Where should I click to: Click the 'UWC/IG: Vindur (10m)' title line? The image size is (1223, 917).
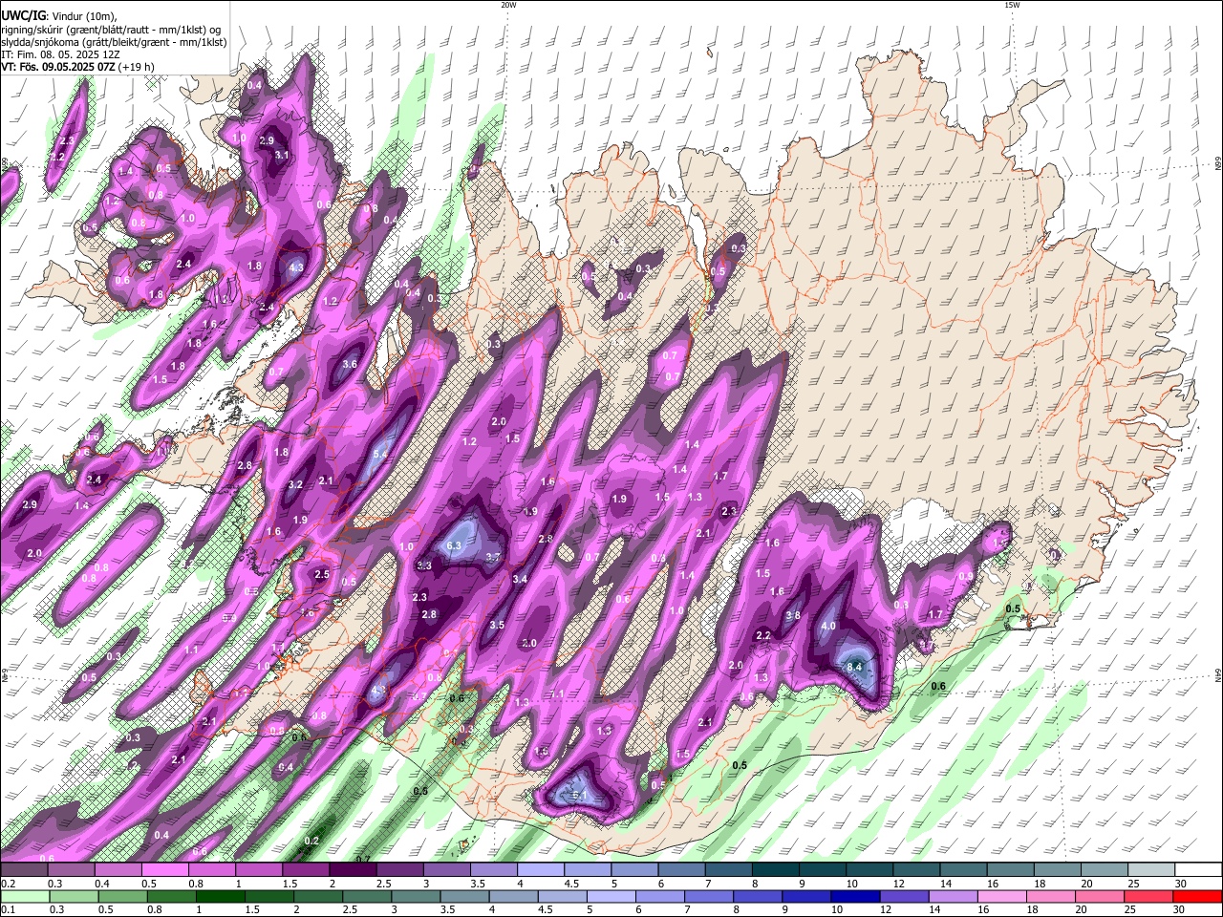point(58,15)
